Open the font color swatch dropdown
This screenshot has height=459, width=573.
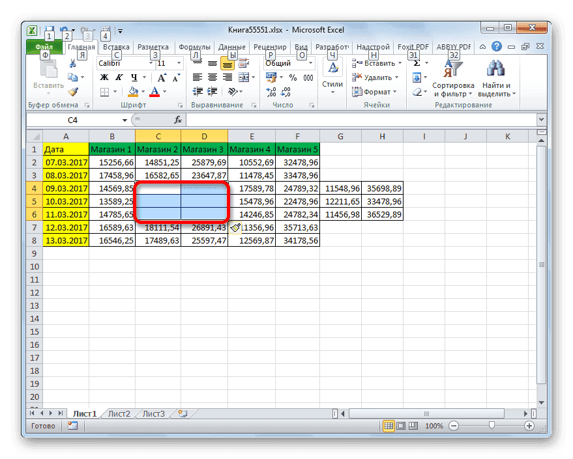[164, 92]
